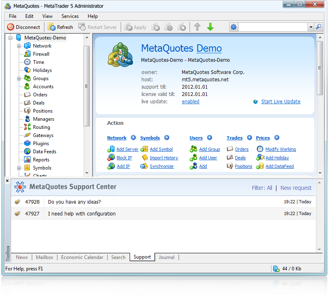
Task: Click the delete record toolbar icon
Action: [182, 27]
